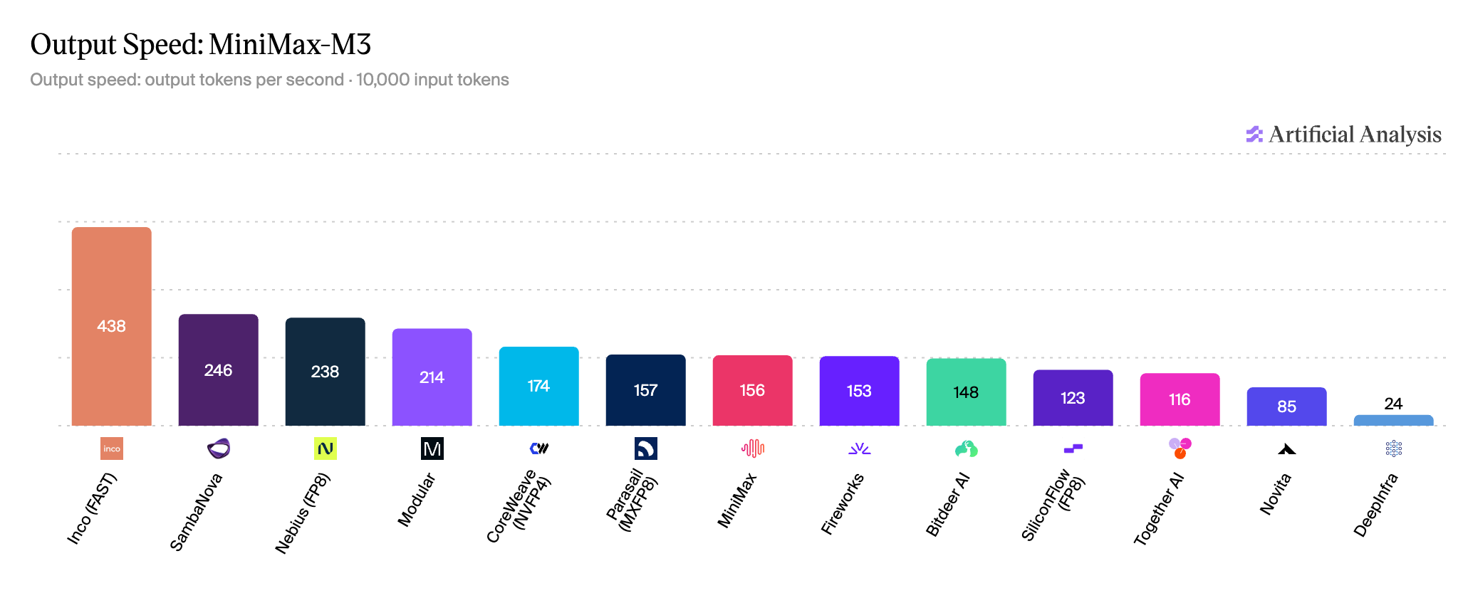Select the orange Inco bar showing 438
The height and width of the screenshot is (598, 1463).
click(112, 326)
